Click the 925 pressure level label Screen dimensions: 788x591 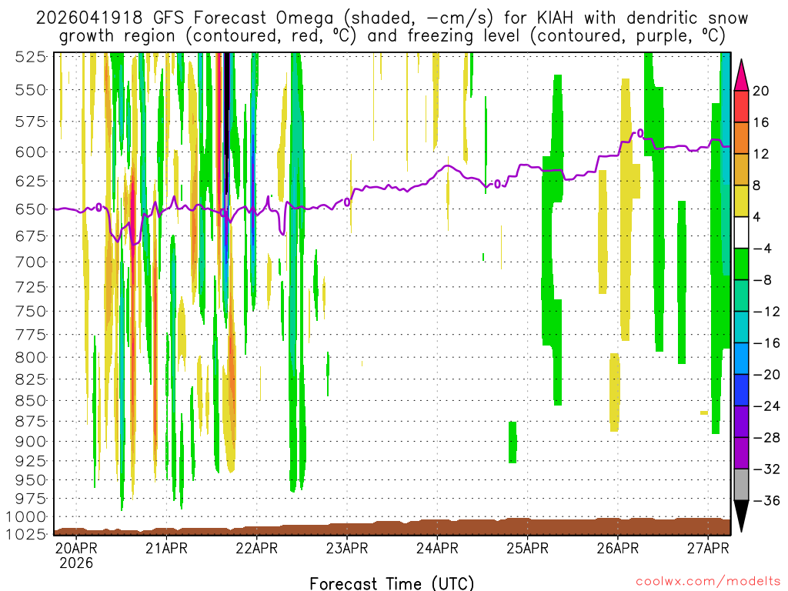[31, 461]
